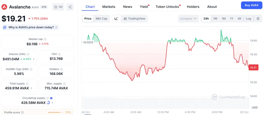Open the TradingView chart mode
265x115 pixels.
[x=134, y=19]
